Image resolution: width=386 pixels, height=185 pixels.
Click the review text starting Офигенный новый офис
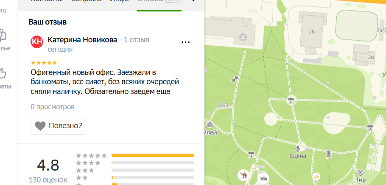[x=105, y=82]
